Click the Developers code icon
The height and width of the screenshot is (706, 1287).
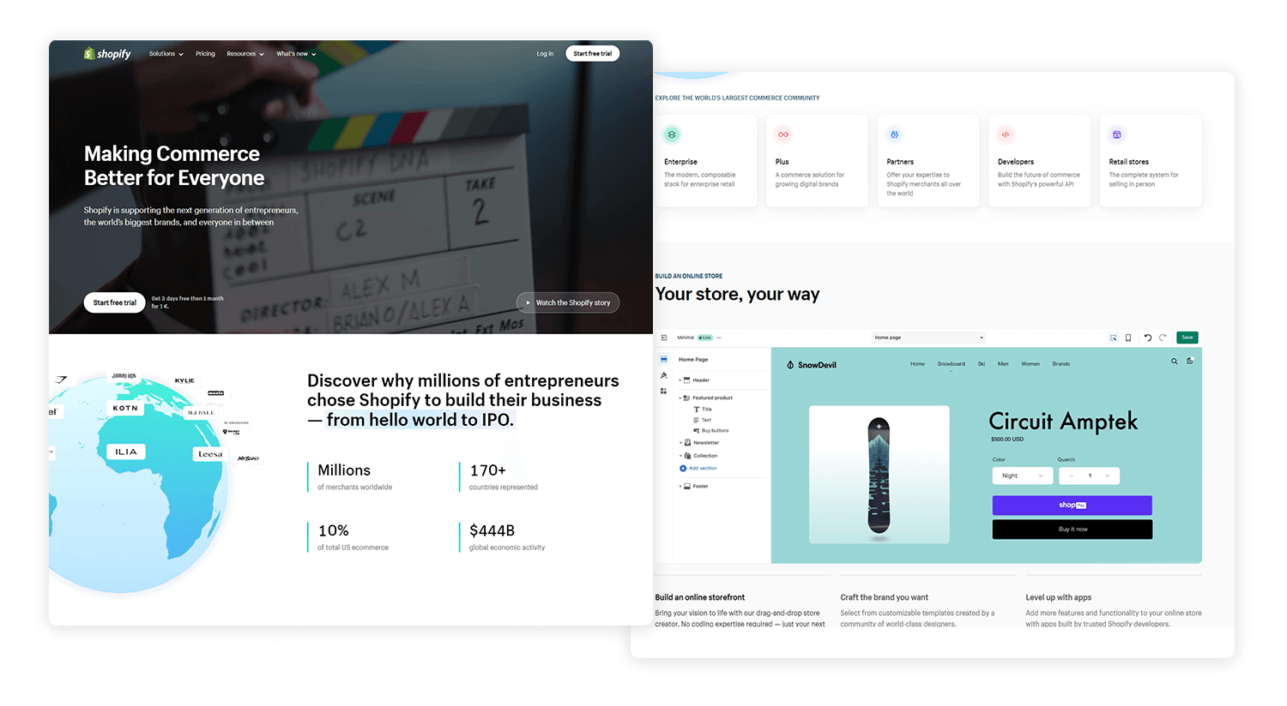[x=1006, y=135]
